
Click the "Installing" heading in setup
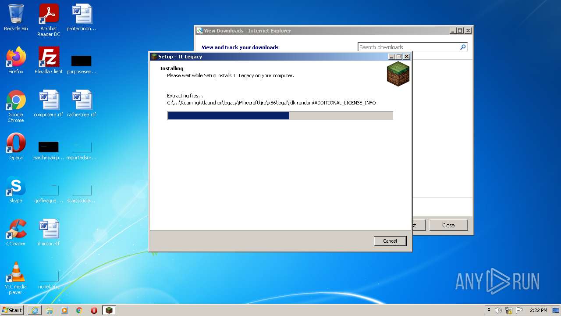(x=172, y=68)
